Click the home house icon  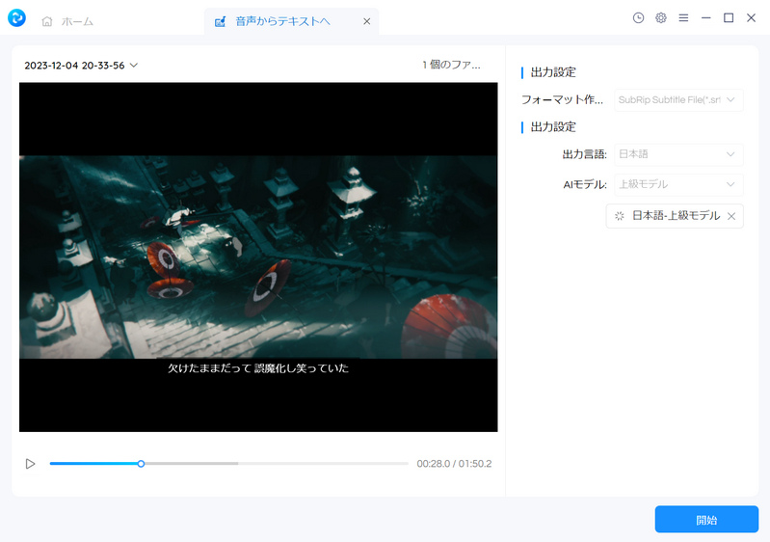(x=47, y=21)
